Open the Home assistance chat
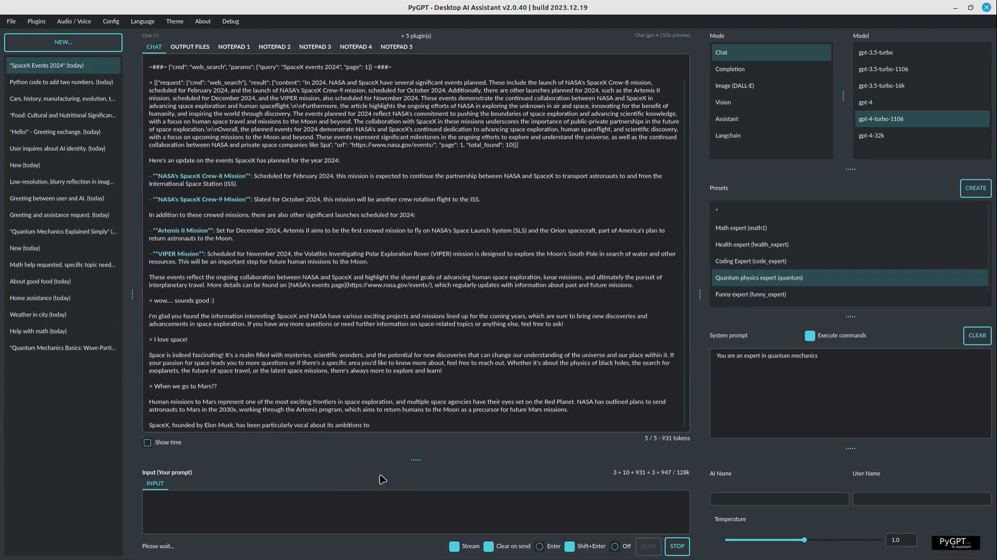 point(63,298)
